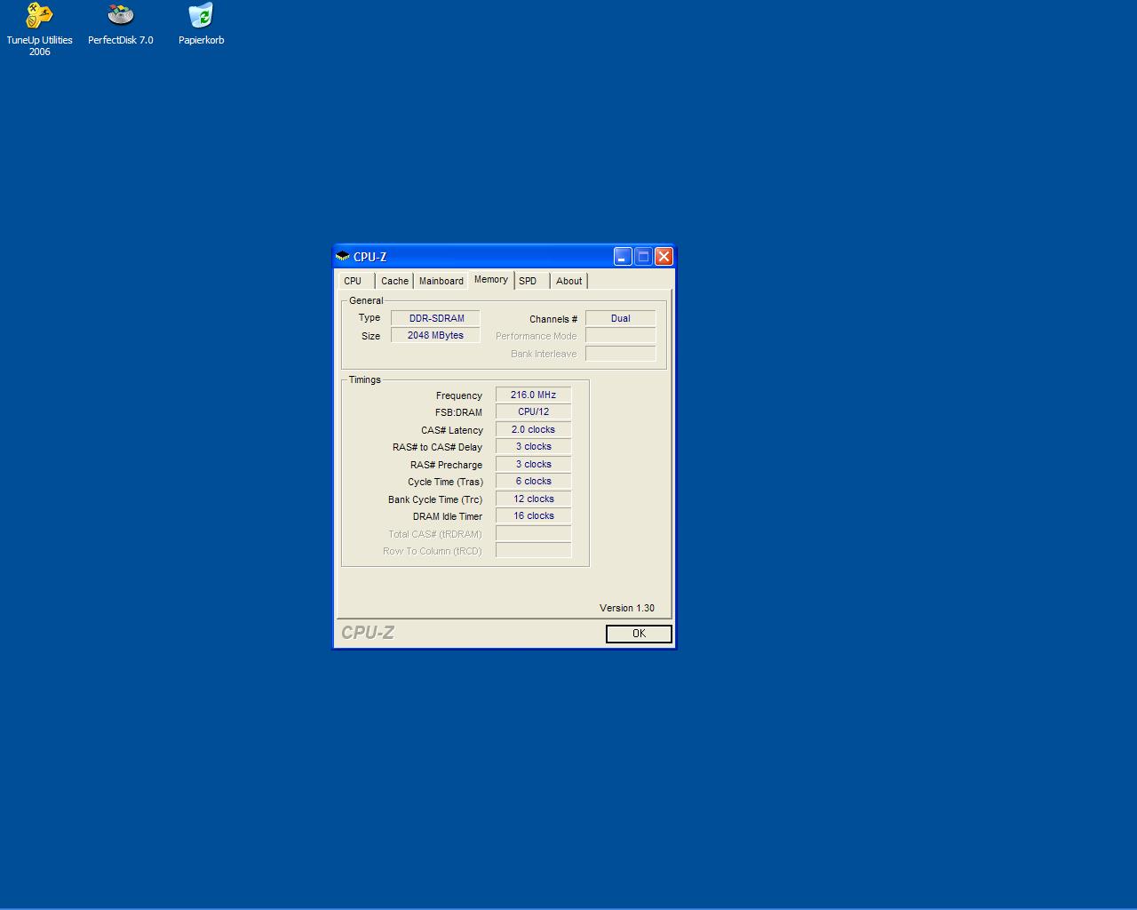Viewport: 1137px width, 910px height.
Task: Click the empty Performance Mode field
Action: (x=620, y=336)
